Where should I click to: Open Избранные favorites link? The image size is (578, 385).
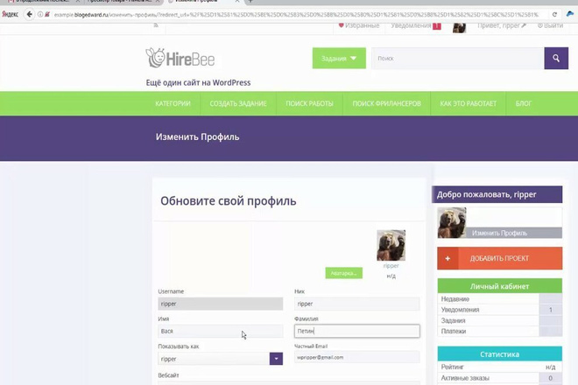[359, 25]
